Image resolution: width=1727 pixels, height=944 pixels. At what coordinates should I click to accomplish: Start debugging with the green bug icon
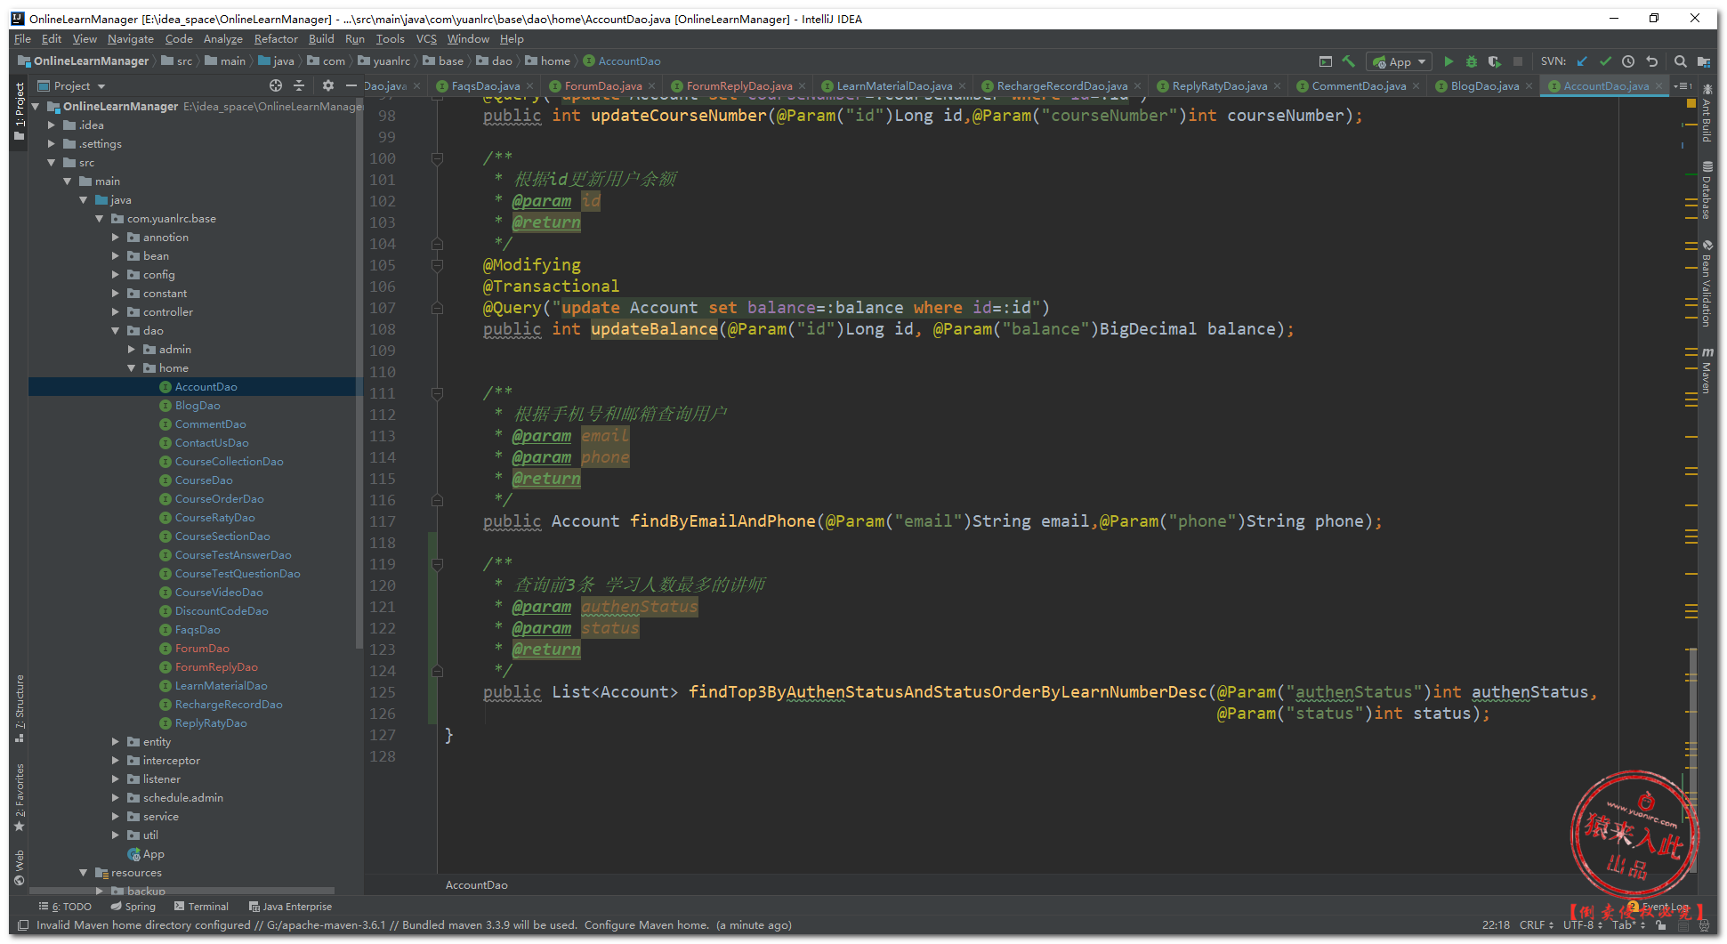tap(1472, 61)
